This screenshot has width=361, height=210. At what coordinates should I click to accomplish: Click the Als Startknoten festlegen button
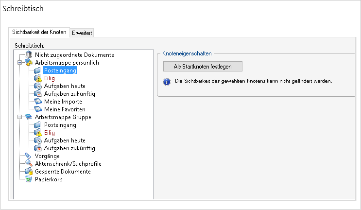click(203, 67)
